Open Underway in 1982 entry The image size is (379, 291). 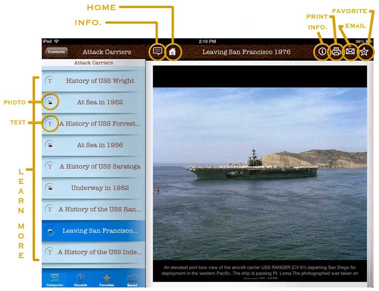[x=100, y=188]
